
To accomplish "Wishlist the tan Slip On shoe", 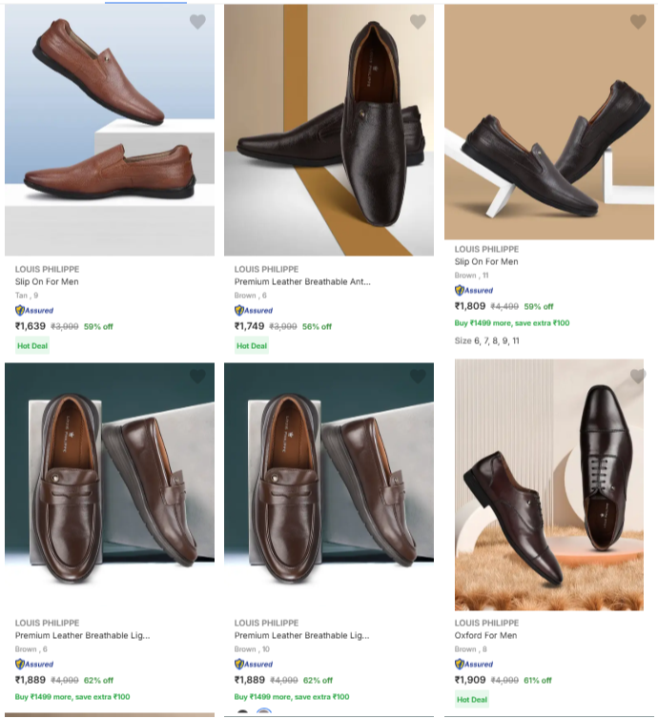I will [197, 22].
